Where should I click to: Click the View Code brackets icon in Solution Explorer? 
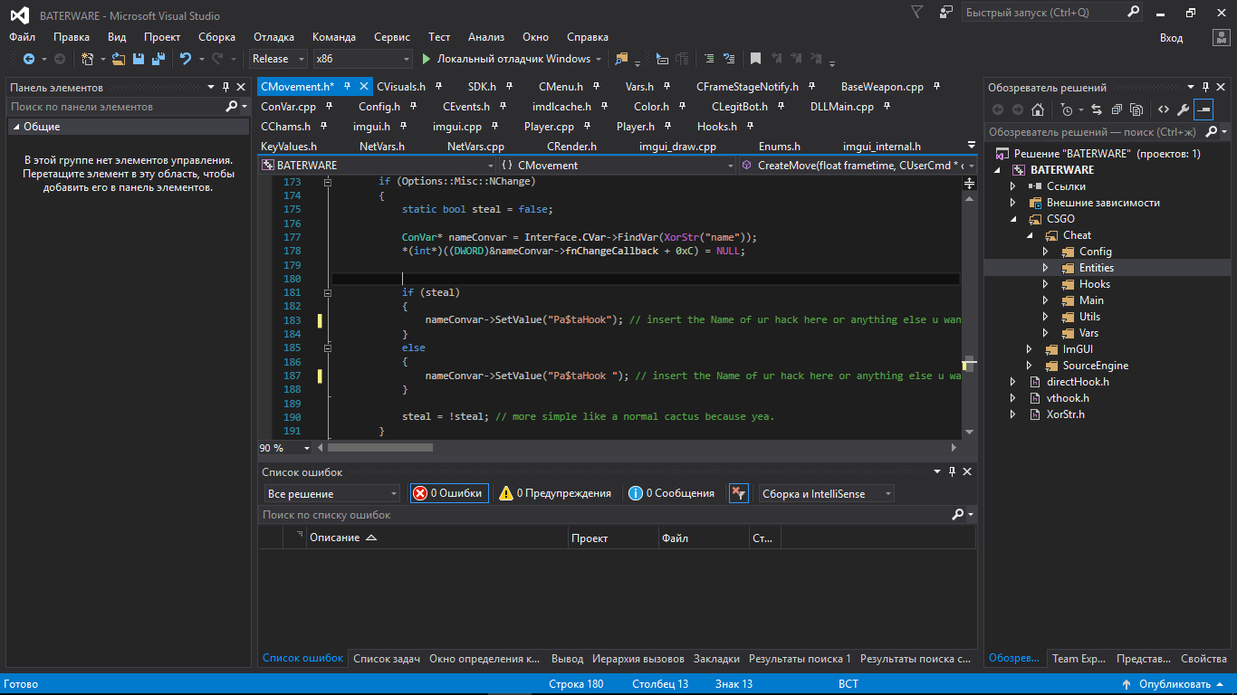pyautogui.click(x=1164, y=109)
